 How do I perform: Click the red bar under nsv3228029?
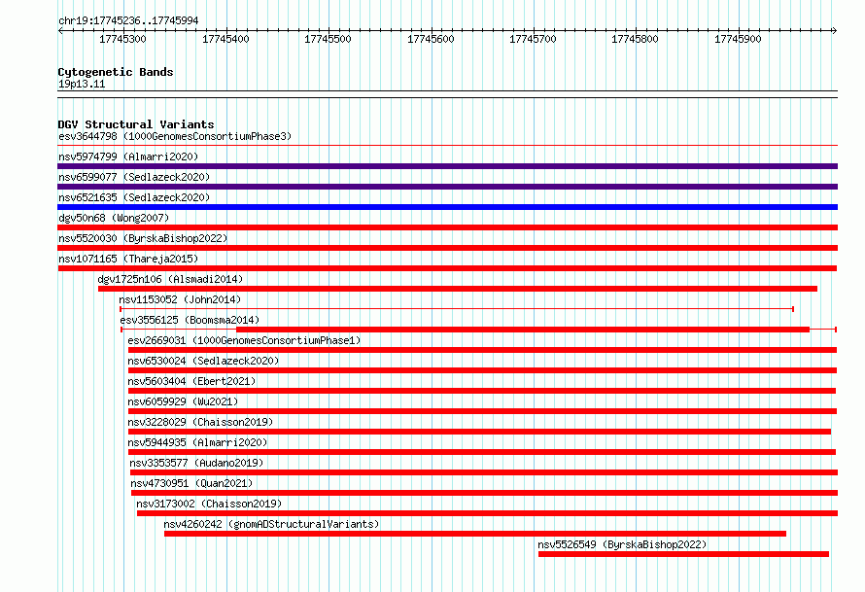[479, 432]
